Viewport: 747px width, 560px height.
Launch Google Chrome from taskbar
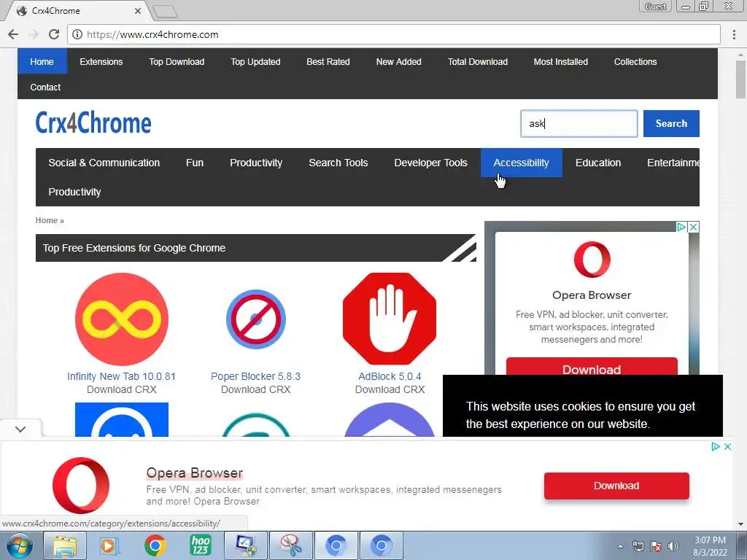(x=155, y=545)
